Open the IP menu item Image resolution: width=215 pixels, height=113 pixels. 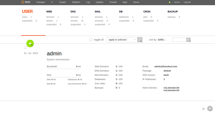[x=52, y=2]
